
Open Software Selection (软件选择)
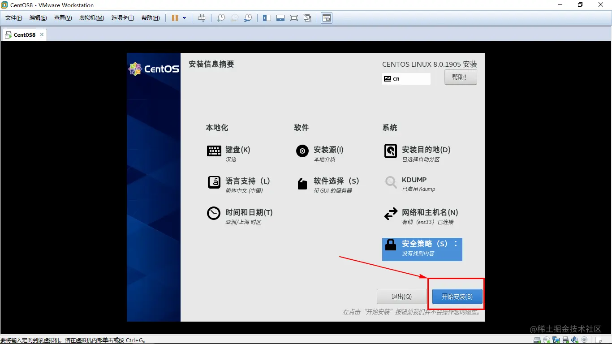[328, 185]
